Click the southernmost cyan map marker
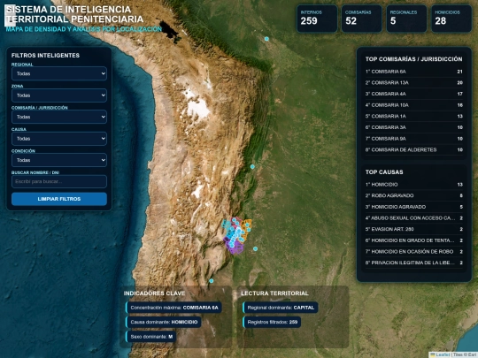 [212, 281]
